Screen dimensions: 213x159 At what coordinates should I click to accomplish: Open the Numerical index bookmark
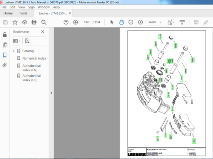[34, 58]
